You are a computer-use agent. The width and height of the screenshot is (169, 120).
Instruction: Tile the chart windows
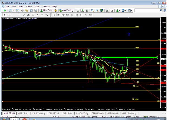(x=101, y=10)
